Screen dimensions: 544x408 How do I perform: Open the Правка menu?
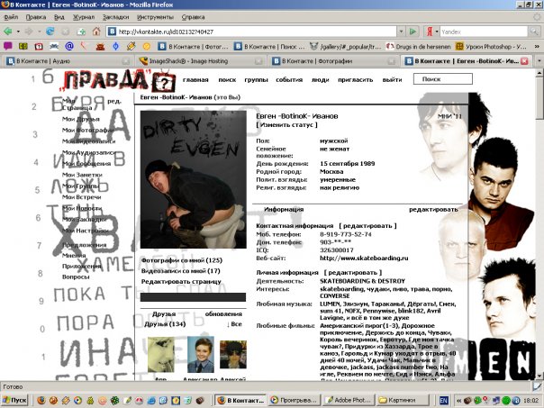[36, 17]
